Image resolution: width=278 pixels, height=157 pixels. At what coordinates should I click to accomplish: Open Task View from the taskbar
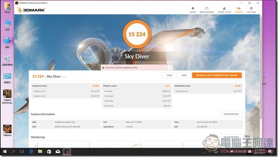click(22, 151)
